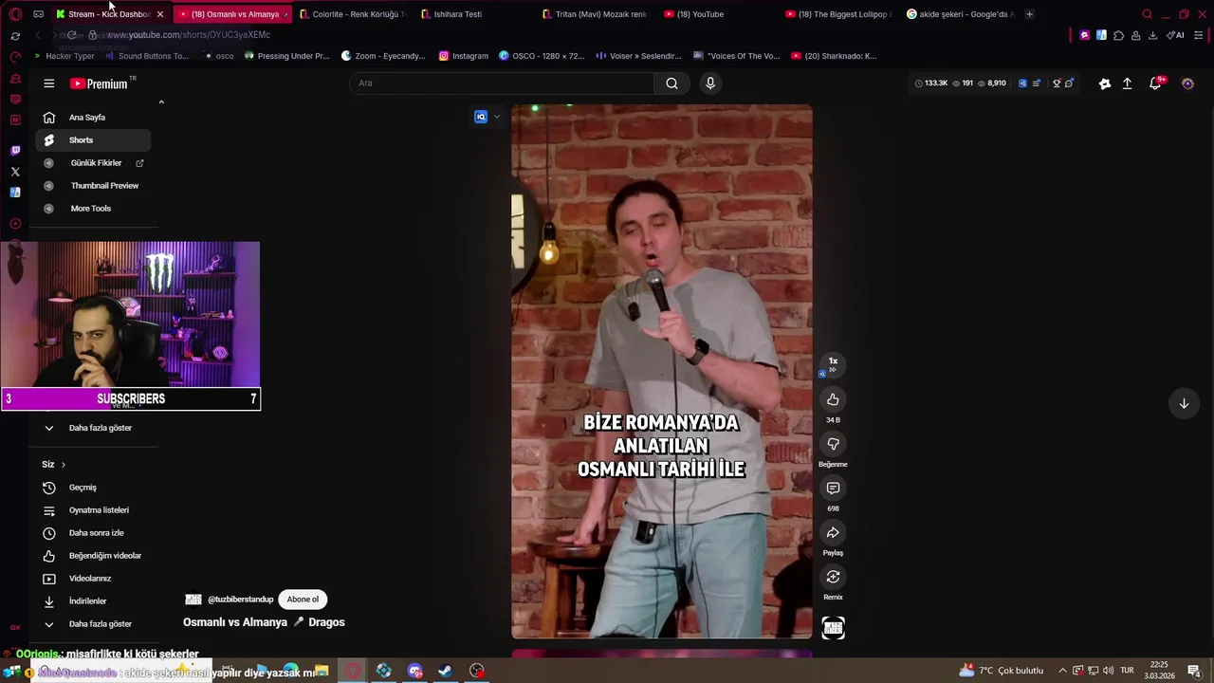Open Videolarınız
Image resolution: width=1214 pixels, height=683 pixels.
[93, 579]
